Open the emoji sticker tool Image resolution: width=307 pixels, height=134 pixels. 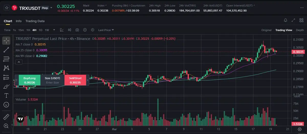pos(6,105)
